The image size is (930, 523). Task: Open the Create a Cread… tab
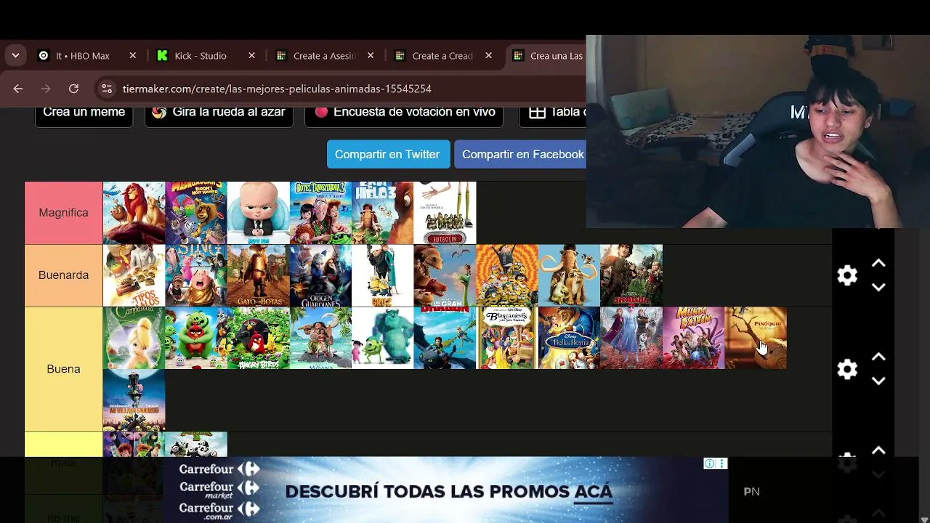pyautogui.click(x=443, y=56)
